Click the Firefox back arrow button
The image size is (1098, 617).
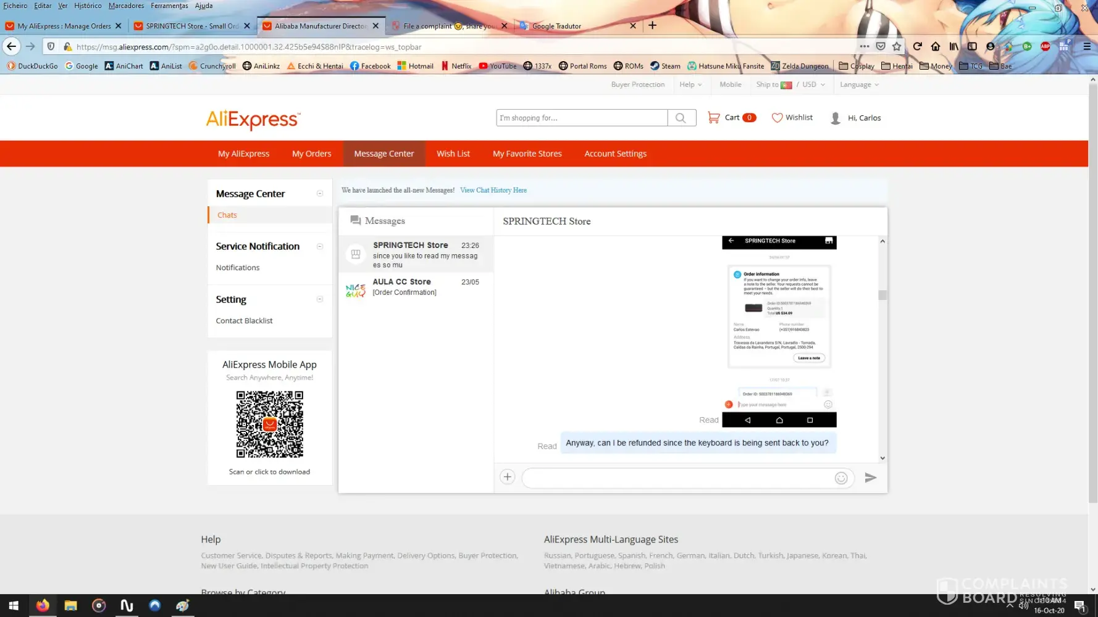coord(12,46)
